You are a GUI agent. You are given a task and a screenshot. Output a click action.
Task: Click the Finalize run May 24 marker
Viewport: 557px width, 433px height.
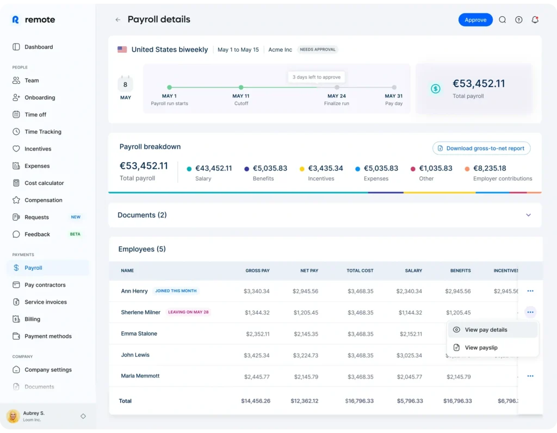point(337,87)
